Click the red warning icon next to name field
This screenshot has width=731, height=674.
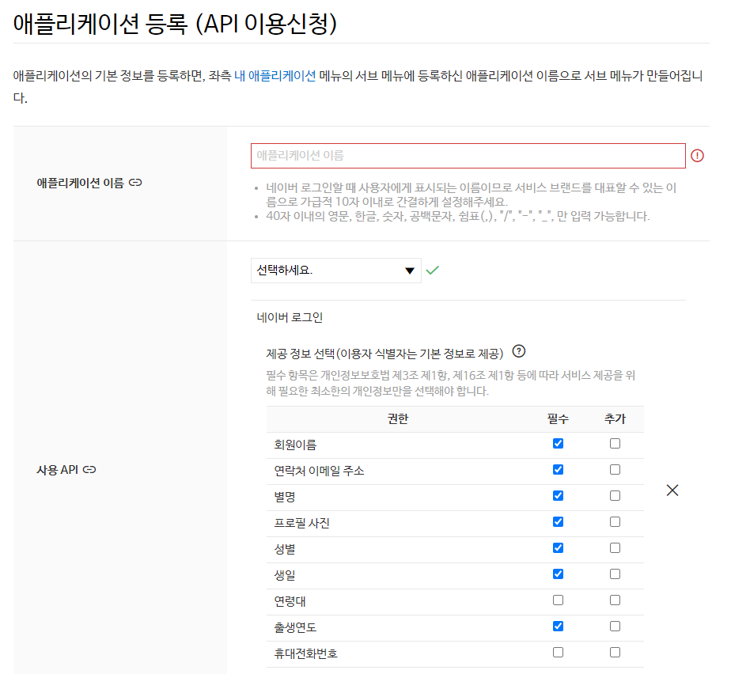pyautogui.click(x=697, y=156)
